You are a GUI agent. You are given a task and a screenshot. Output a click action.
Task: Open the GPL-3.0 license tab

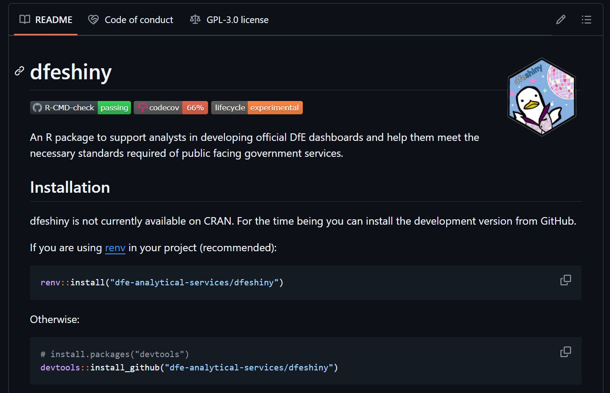237,20
